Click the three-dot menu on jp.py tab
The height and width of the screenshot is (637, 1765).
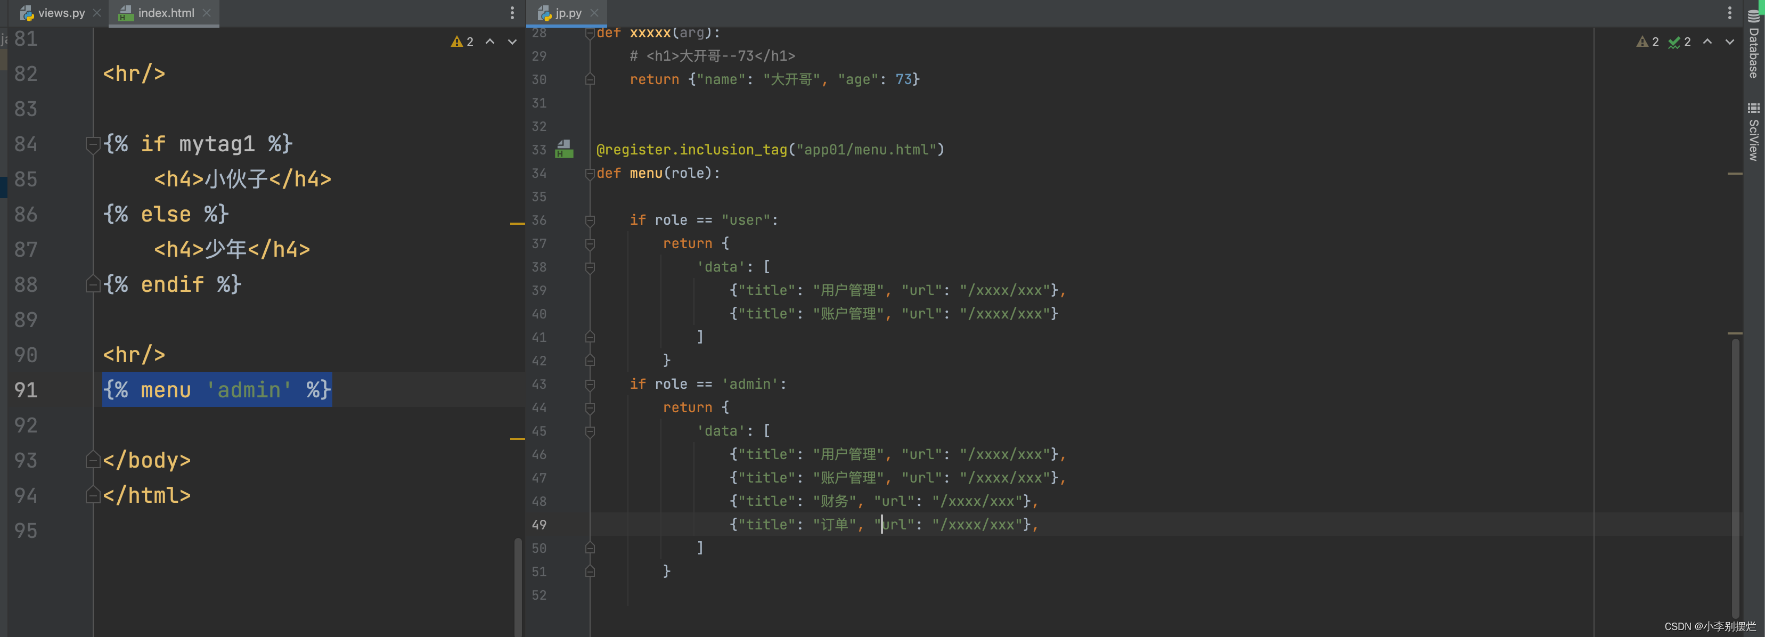[x=1730, y=12]
